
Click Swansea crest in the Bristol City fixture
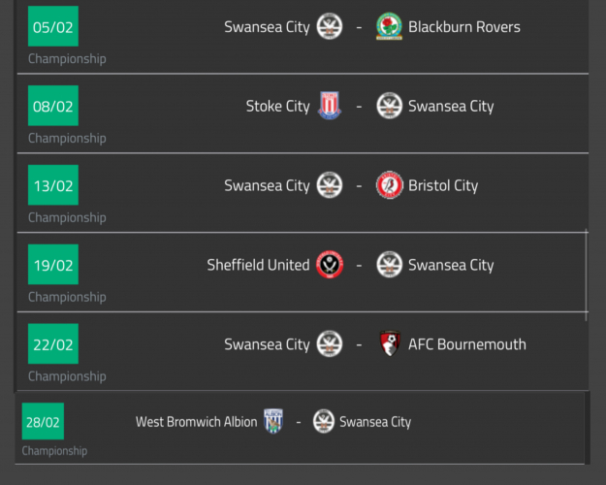[330, 185]
